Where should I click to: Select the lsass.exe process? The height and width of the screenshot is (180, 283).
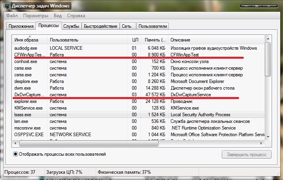point(138,115)
